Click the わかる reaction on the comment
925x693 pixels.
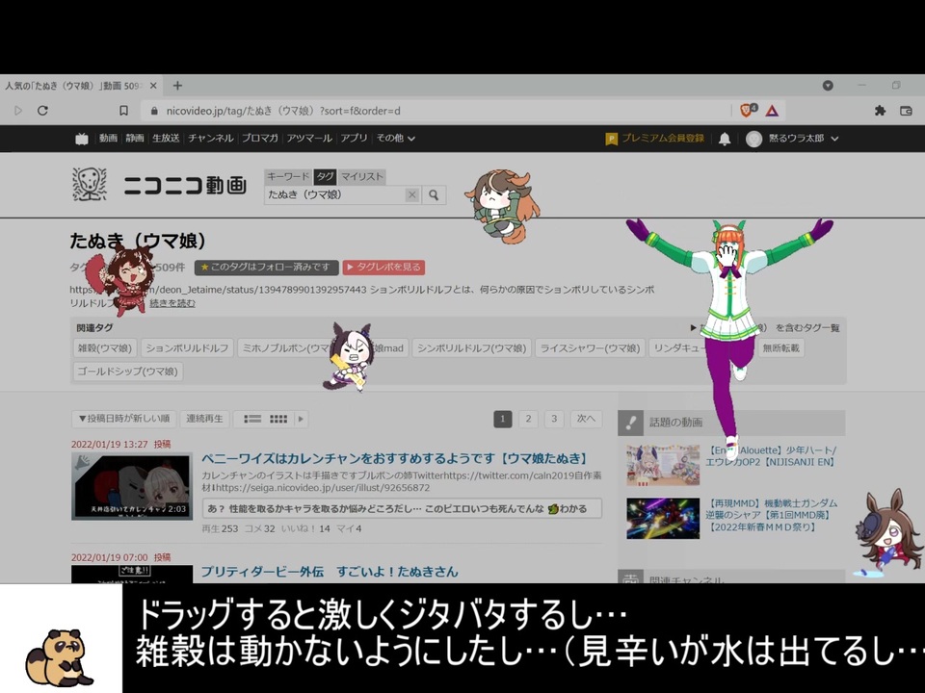(567, 508)
